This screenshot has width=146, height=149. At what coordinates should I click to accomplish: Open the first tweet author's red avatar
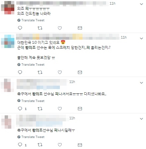[8, 8]
